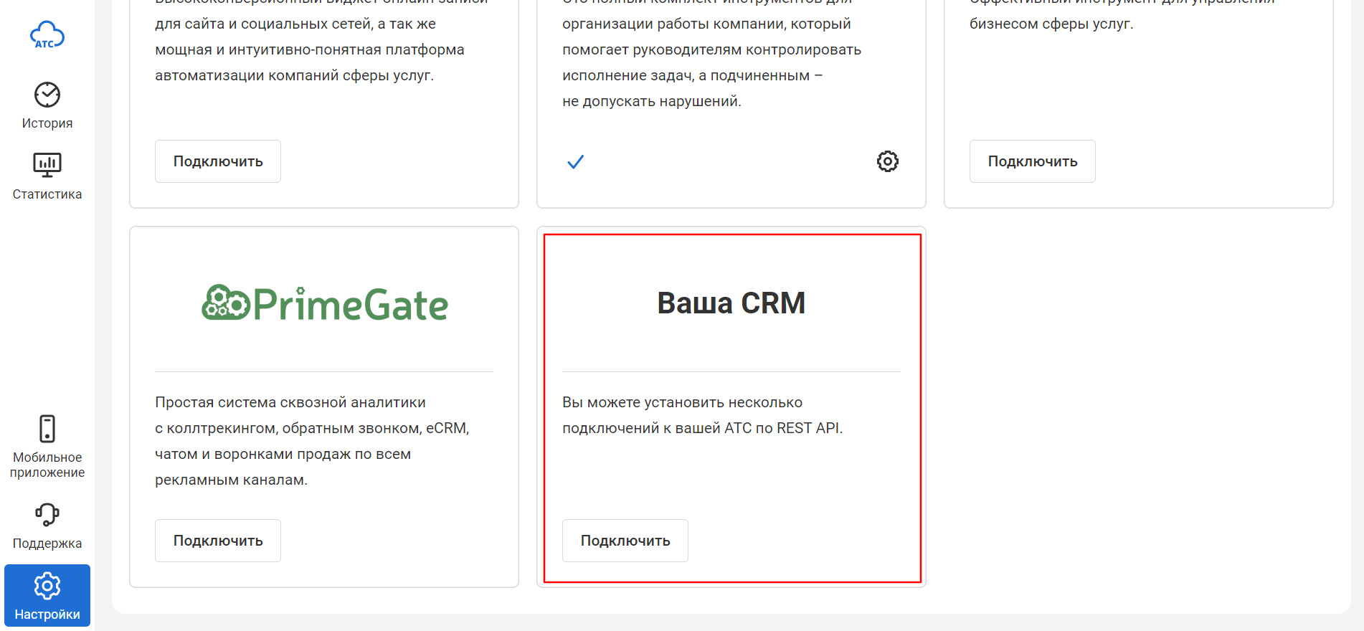Open the Поддержка headset icon

tap(47, 514)
